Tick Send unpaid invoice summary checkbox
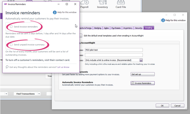 pos(11,45)
